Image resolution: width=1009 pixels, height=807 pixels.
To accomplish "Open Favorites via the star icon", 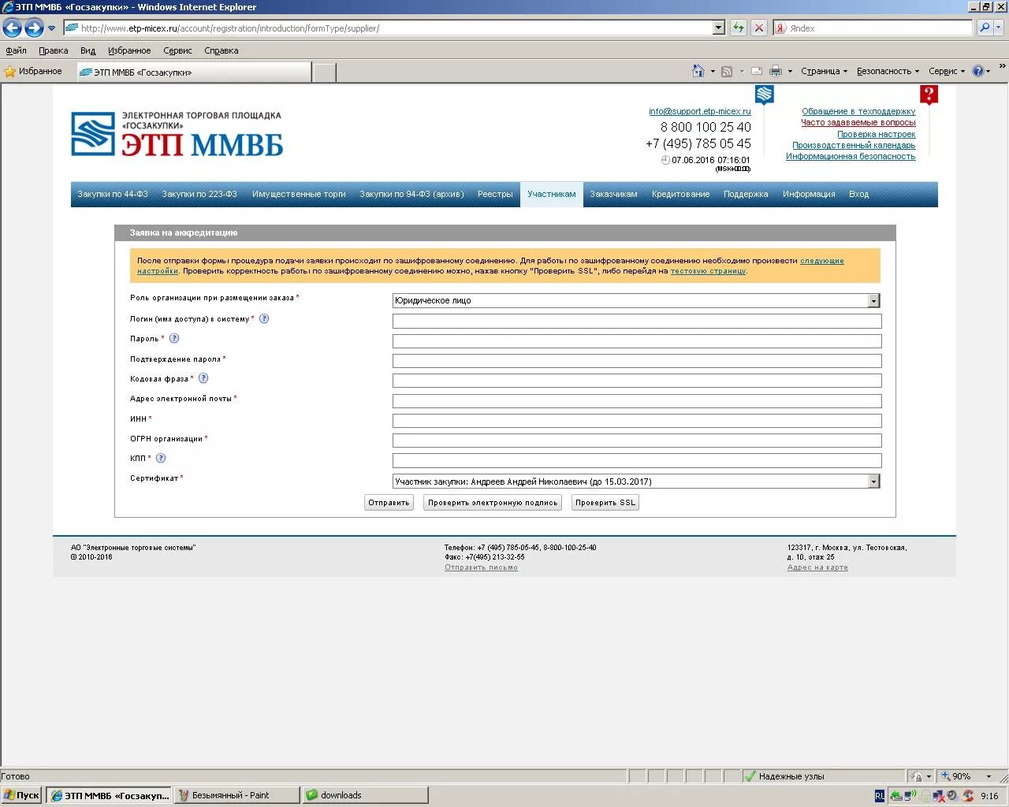I will click(10, 72).
